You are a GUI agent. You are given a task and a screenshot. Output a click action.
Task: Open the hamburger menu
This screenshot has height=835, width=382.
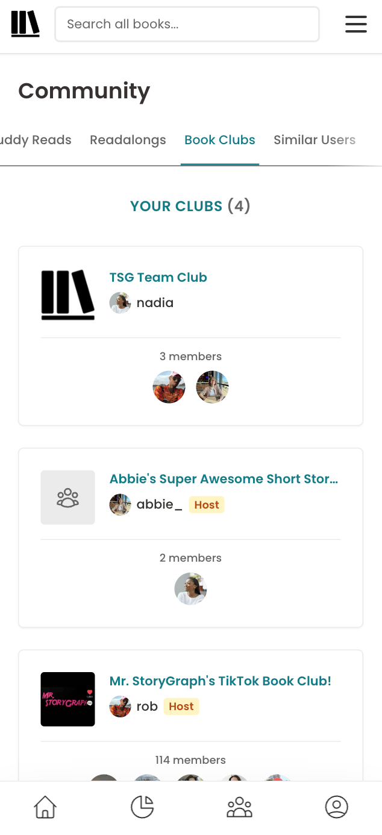[356, 24]
